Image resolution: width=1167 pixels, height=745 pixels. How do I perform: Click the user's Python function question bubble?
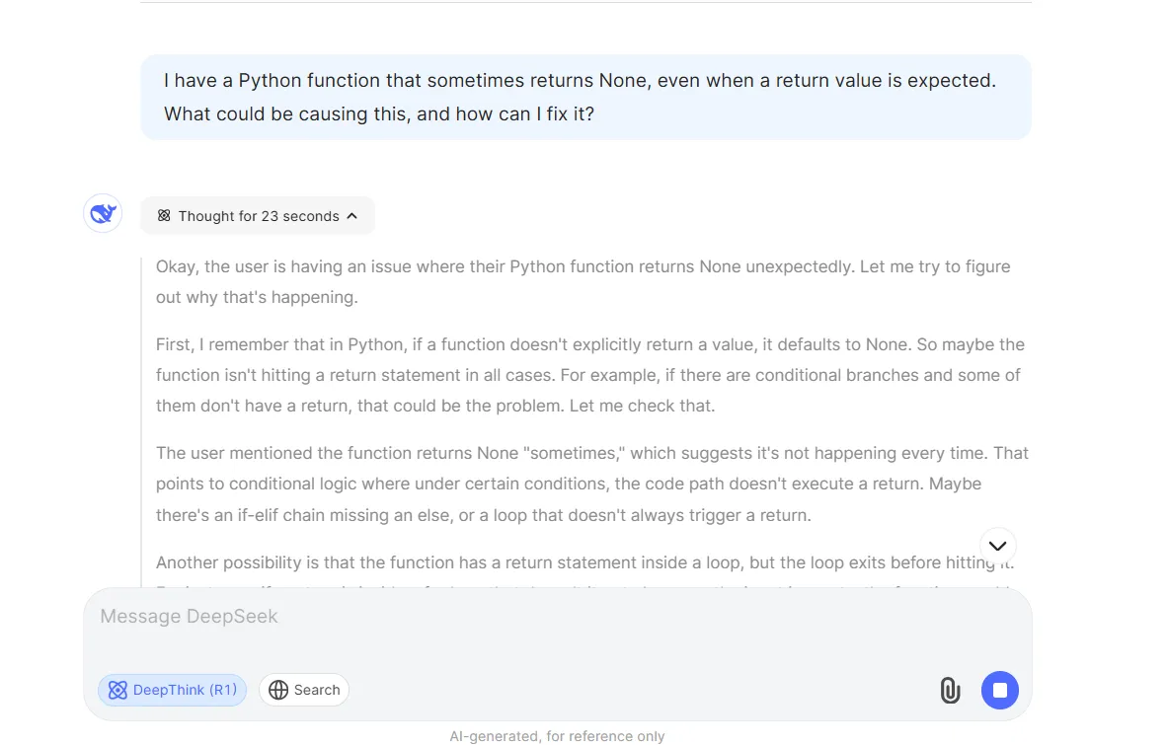click(585, 97)
